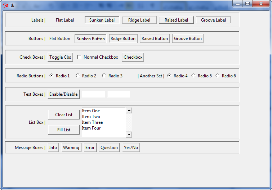Select Radio 5 in Another Set
Screen dimensions: 272x190
[193, 76]
